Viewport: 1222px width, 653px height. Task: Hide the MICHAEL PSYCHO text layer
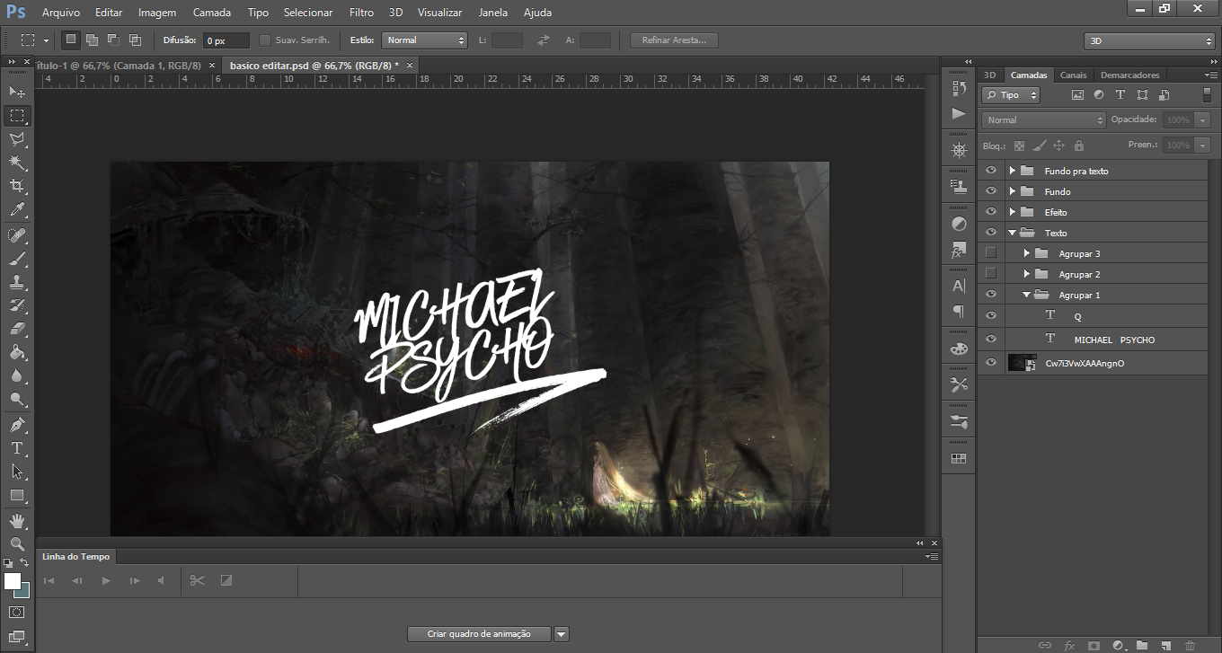[x=991, y=340]
